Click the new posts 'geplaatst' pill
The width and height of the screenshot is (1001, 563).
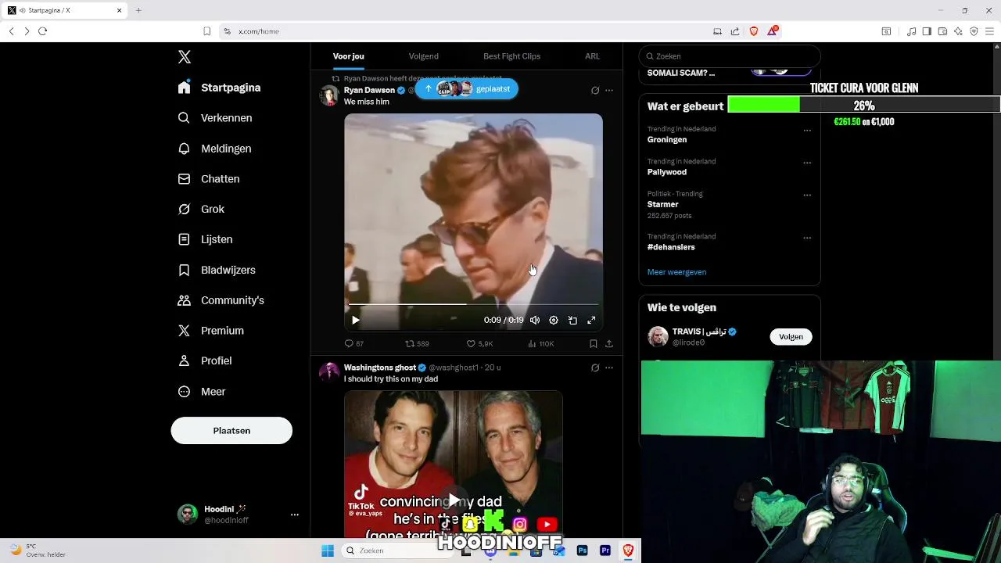click(x=467, y=88)
